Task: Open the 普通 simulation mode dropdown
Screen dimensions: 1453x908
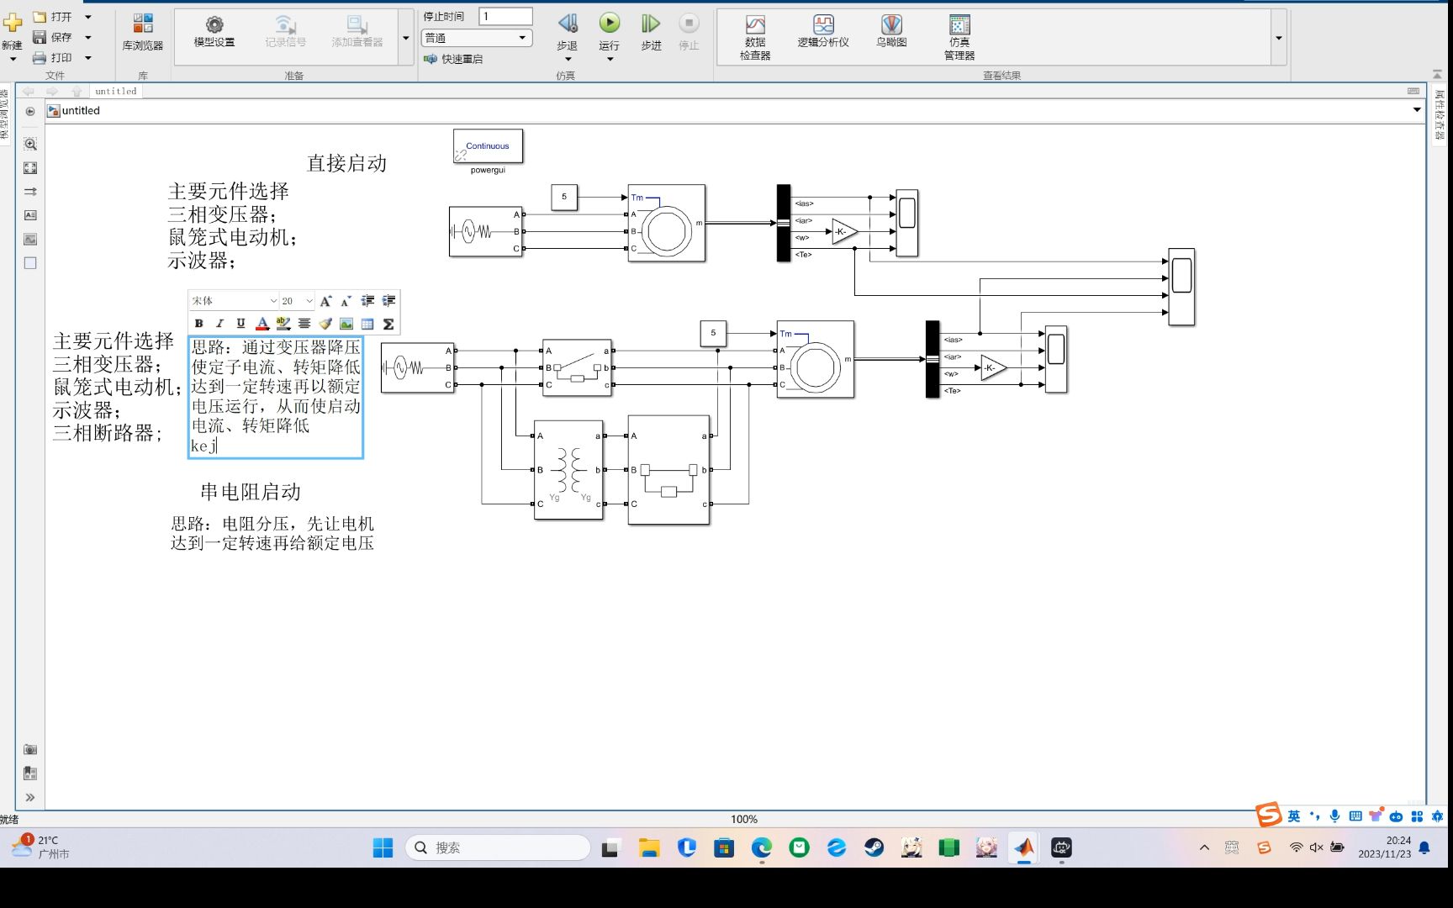Action: tap(477, 38)
